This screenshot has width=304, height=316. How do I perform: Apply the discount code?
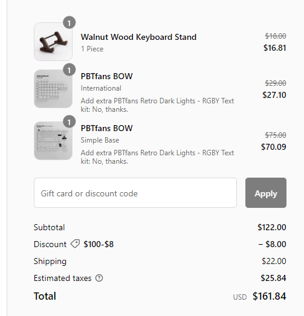click(x=266, y=193)
